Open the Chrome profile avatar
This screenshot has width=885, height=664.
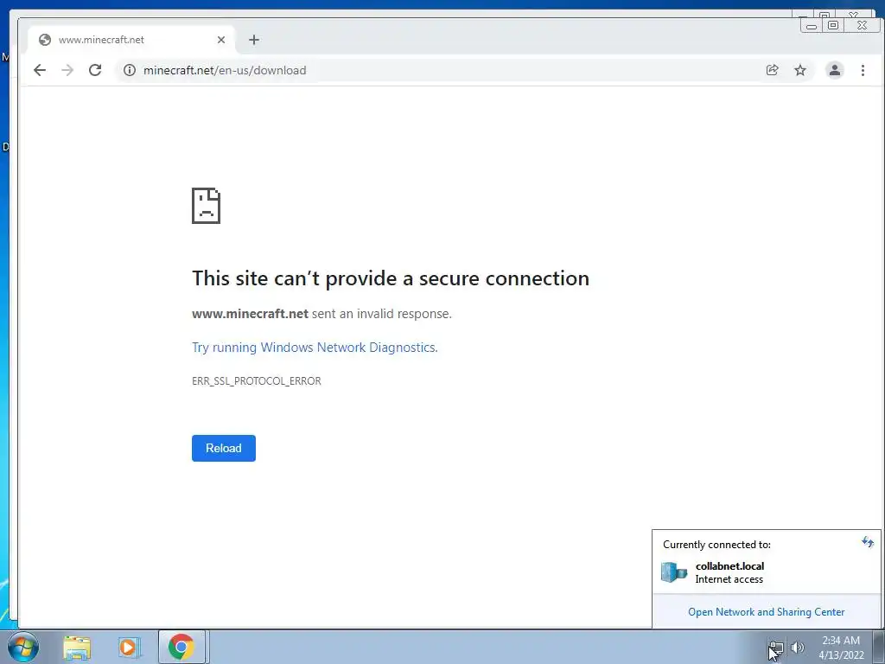pyautogui.click(x=834, y=70)
